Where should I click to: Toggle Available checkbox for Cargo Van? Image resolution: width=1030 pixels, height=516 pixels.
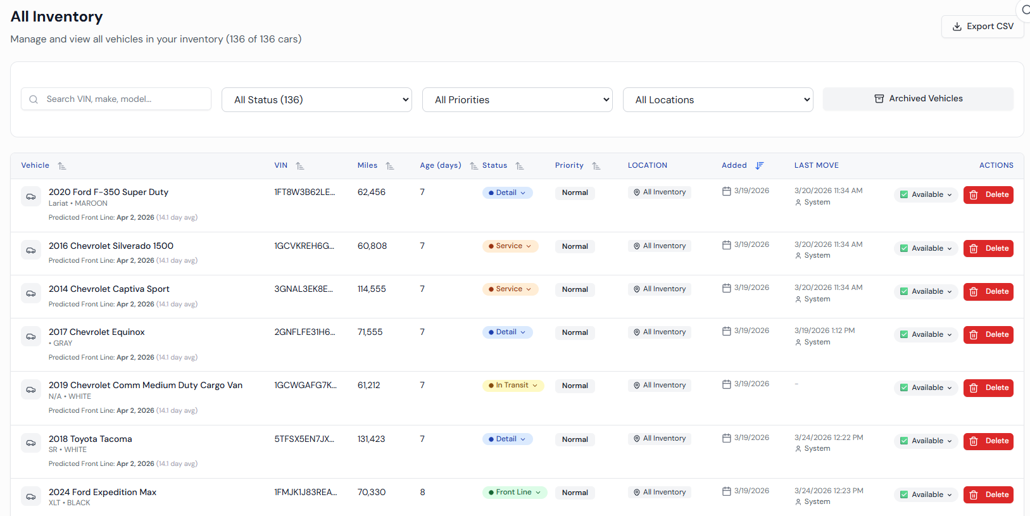(x=904, y=388)
